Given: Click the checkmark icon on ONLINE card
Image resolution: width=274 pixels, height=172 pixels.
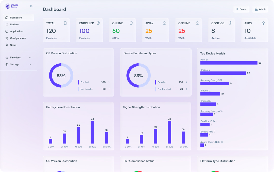Looking at the screenshot, I should click(x=131, y=23).
